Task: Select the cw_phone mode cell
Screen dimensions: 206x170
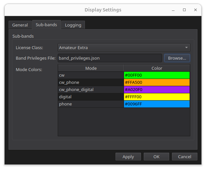Action: click(x=91, y=82)
